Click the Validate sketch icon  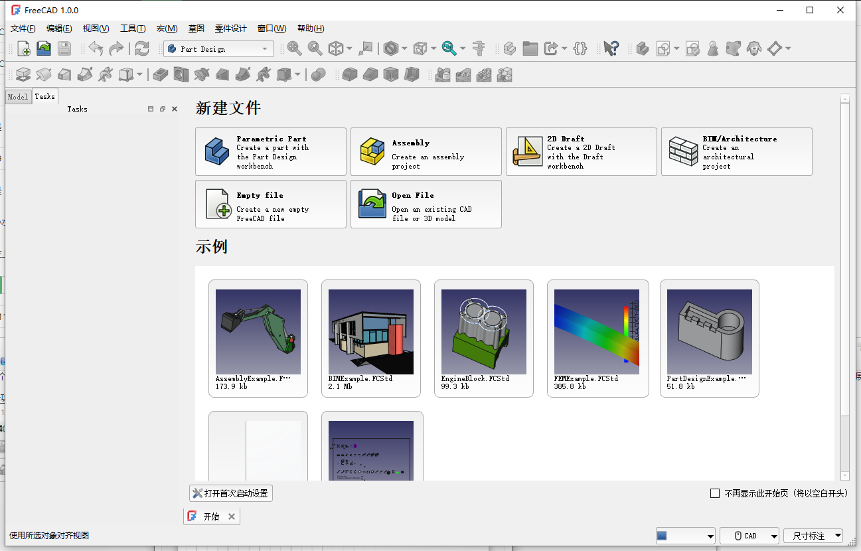tap(692, 48)
